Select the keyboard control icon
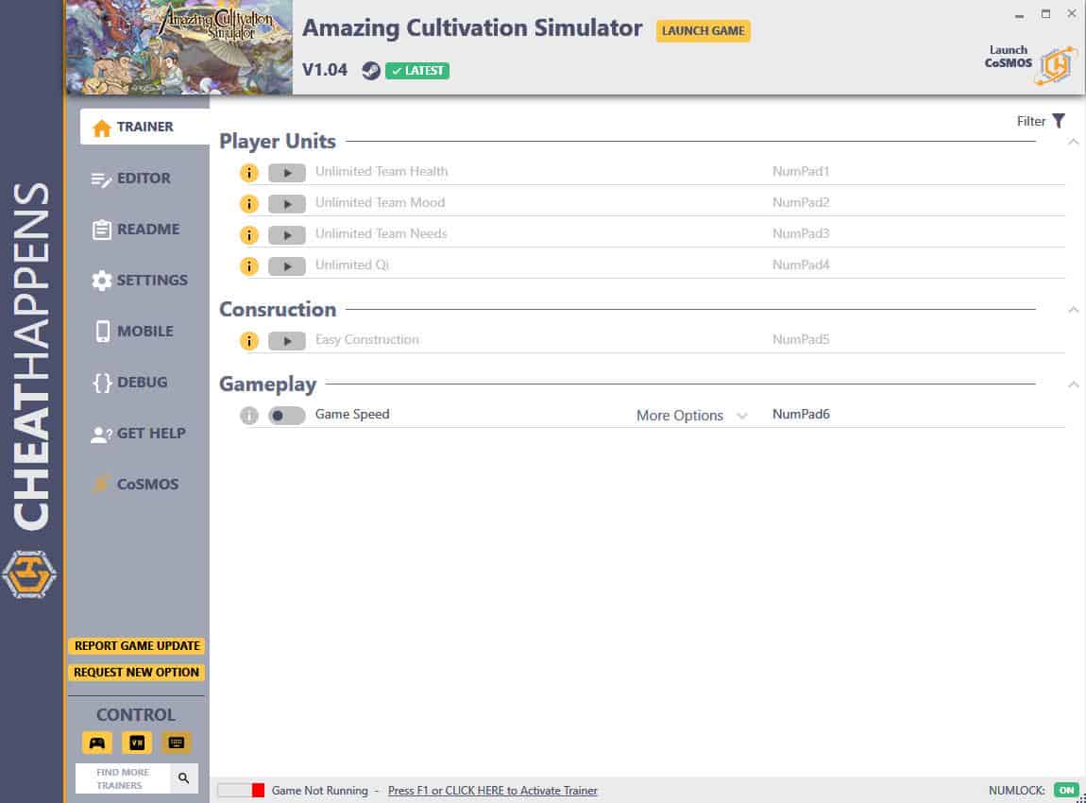This screenshot has width=1086, height=803. (x=176, y=743)
